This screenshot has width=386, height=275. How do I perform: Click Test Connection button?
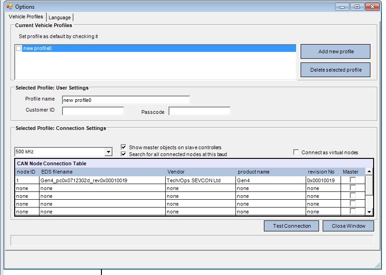(291, 226)
